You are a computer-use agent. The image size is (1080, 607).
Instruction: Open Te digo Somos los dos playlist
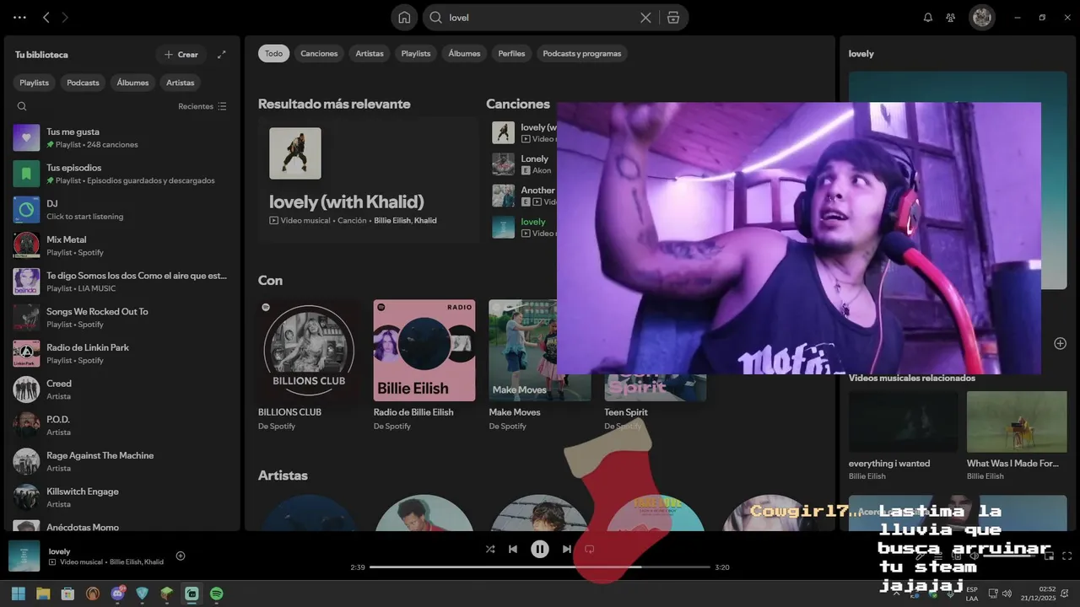121,282
